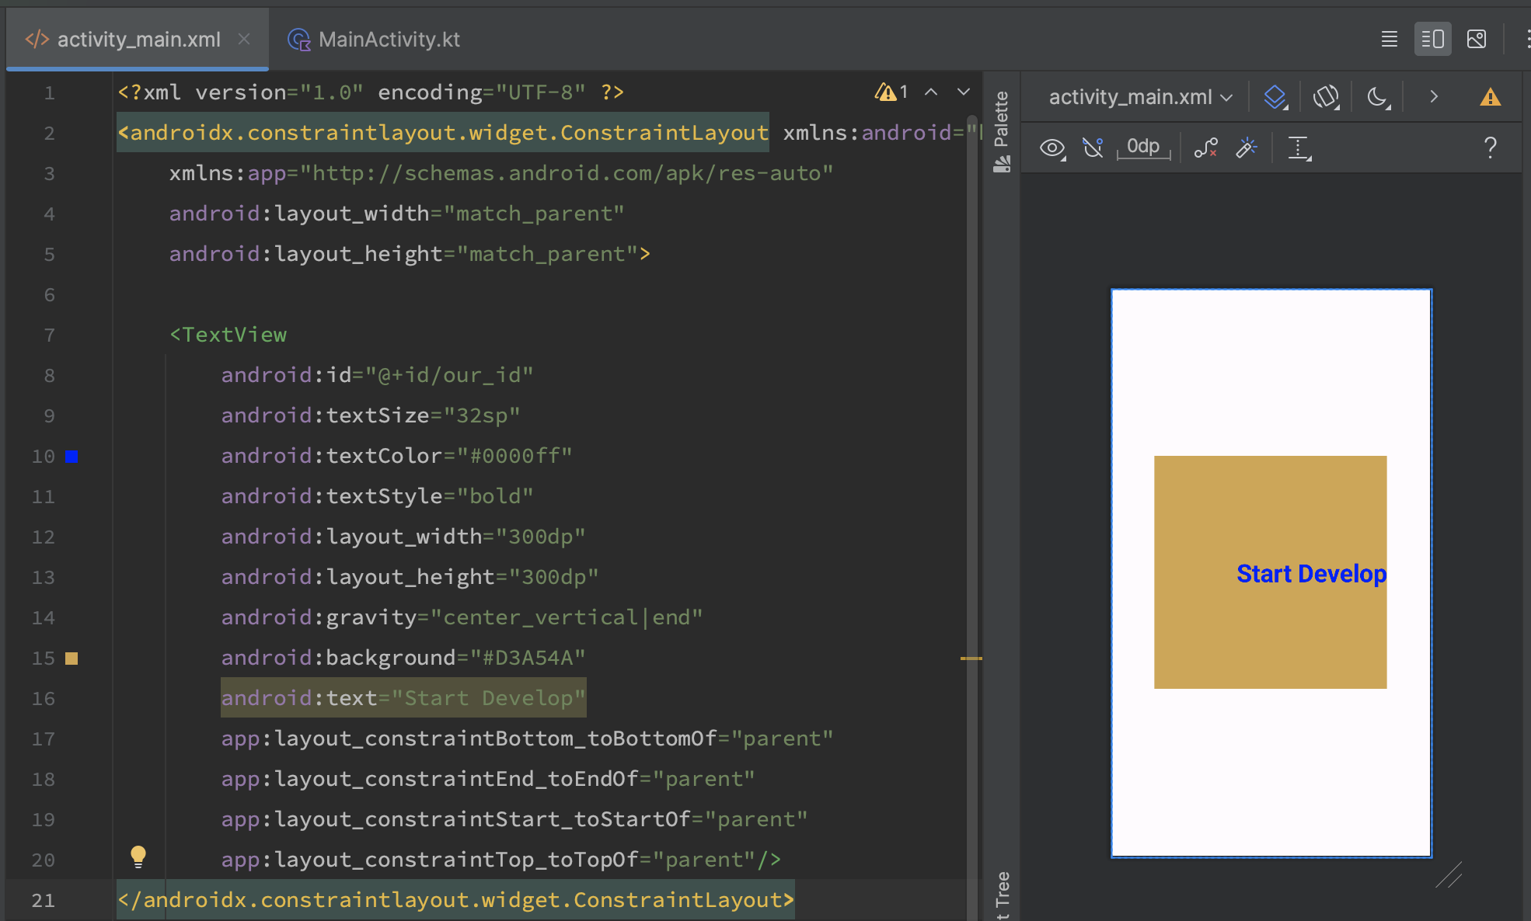Open the Component Tree side tab
The image size is (1531, 921).
(x=1003, y=895)
